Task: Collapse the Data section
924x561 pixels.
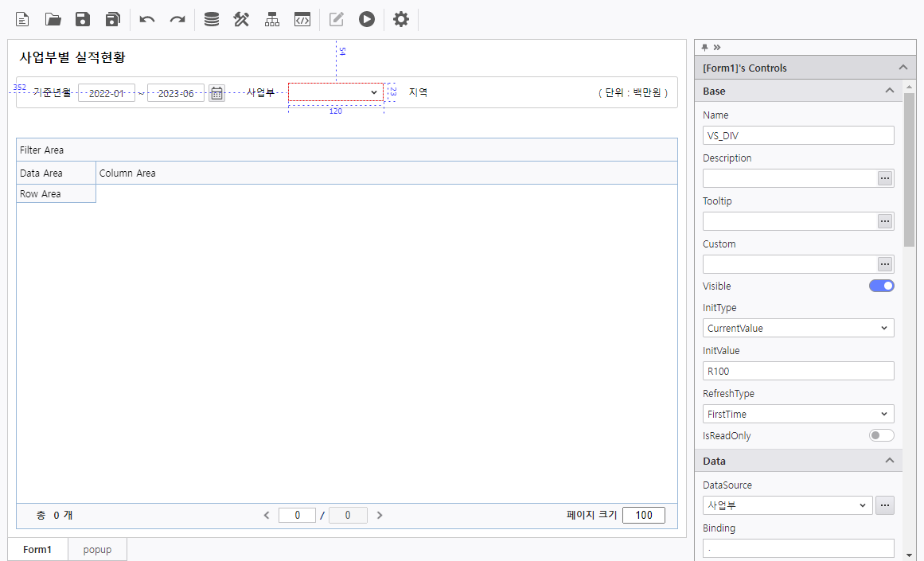Action: [889, 461]
